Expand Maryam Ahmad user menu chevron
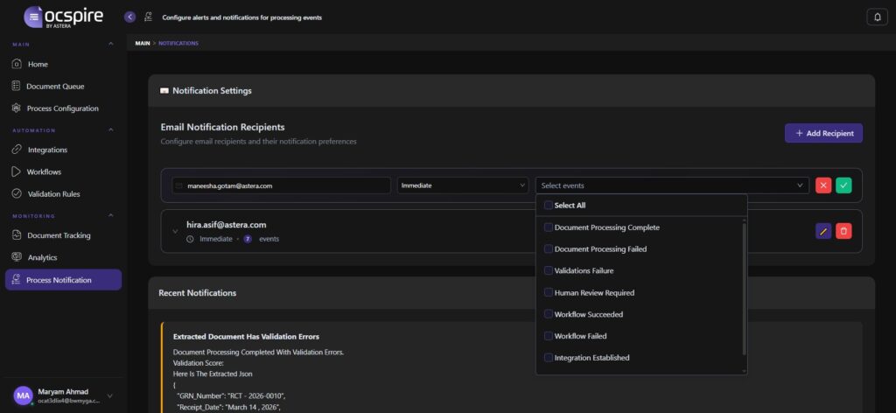Screen dimensions: 896x413 pos(109,395)
